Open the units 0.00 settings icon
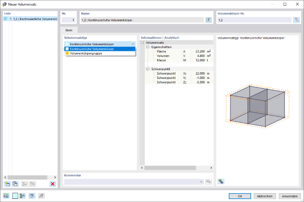This screenshot has height=202, width=304. (6, 196)
